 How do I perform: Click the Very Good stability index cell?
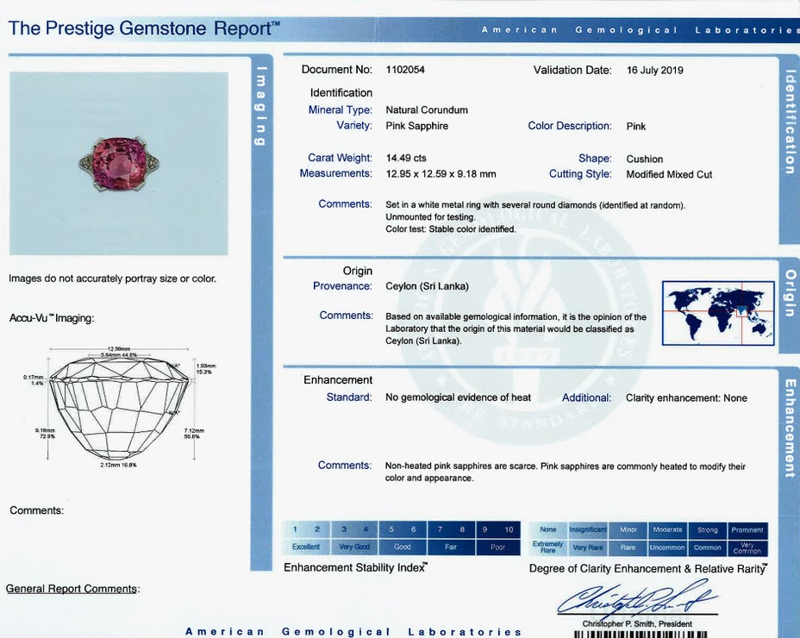354,547
